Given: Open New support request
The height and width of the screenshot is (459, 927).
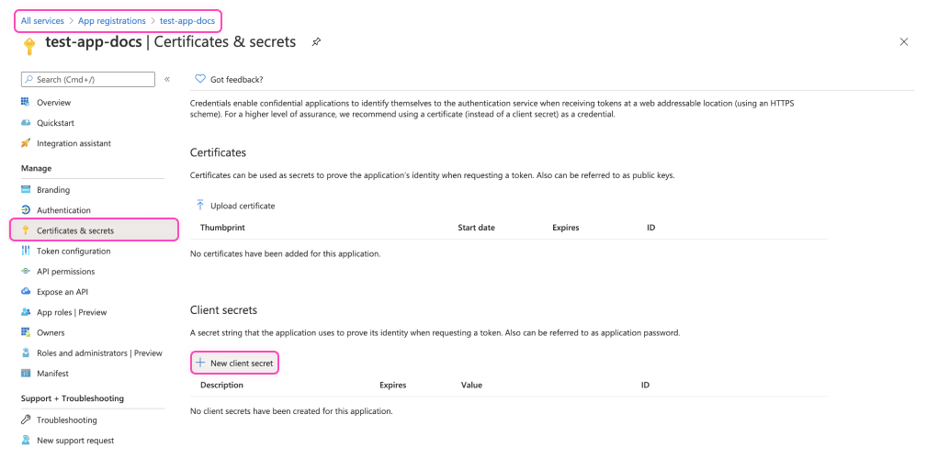Looking at the screenshot, I should [x=75, y=441].
